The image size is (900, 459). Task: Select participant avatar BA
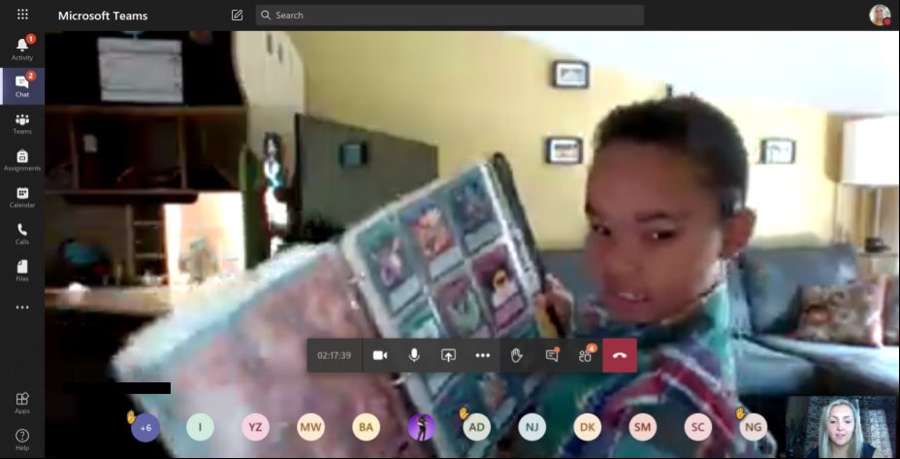366,427
